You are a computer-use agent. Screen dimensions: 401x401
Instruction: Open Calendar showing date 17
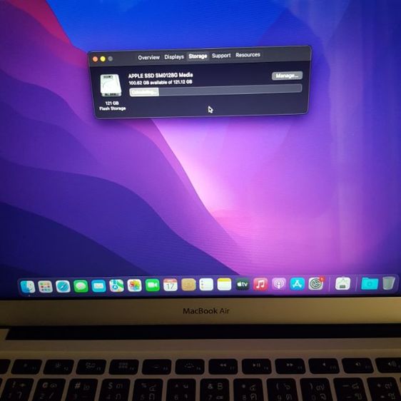(x=171, y=285)
